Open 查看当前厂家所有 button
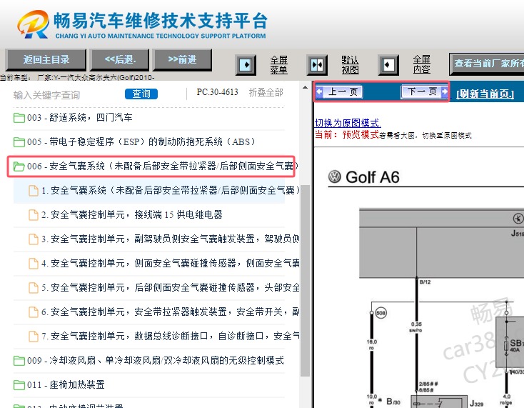The width and height of the screenshot is (524, 408). coord(487,63)
